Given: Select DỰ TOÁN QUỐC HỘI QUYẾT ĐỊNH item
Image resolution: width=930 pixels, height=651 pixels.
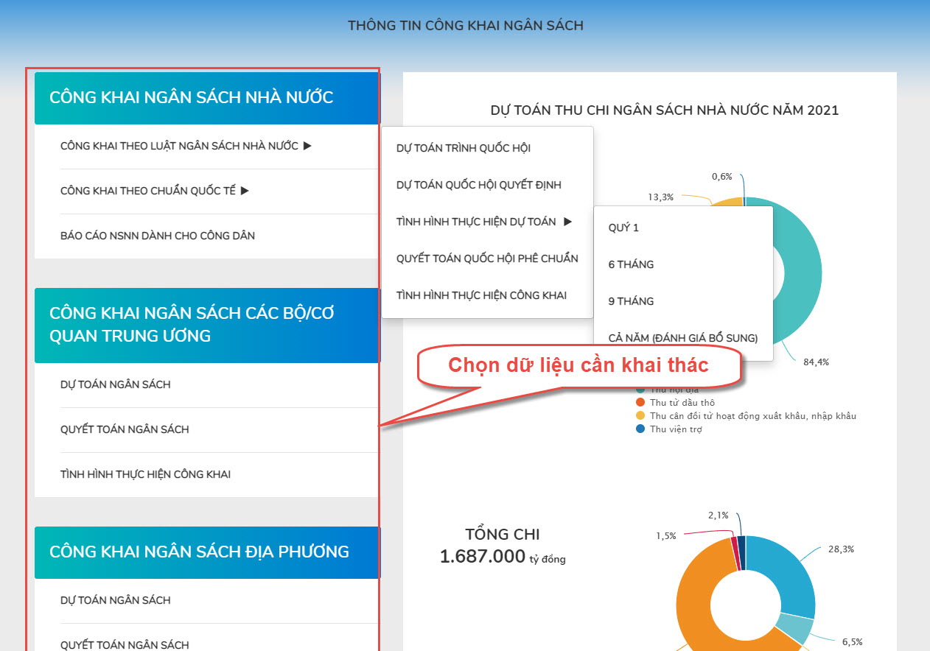Looking at the screenshot, I should [x=479, y=185].
